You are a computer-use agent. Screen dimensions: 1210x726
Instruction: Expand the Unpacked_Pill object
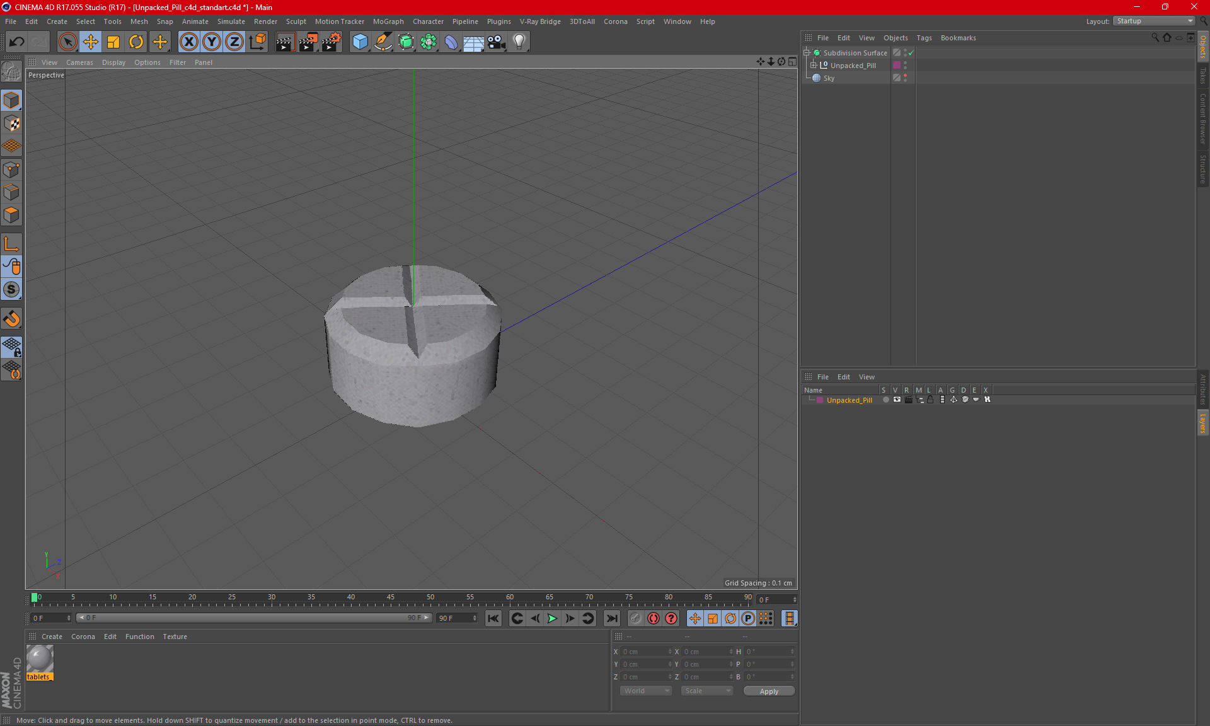pyautogui.click(x=814, y=65)
